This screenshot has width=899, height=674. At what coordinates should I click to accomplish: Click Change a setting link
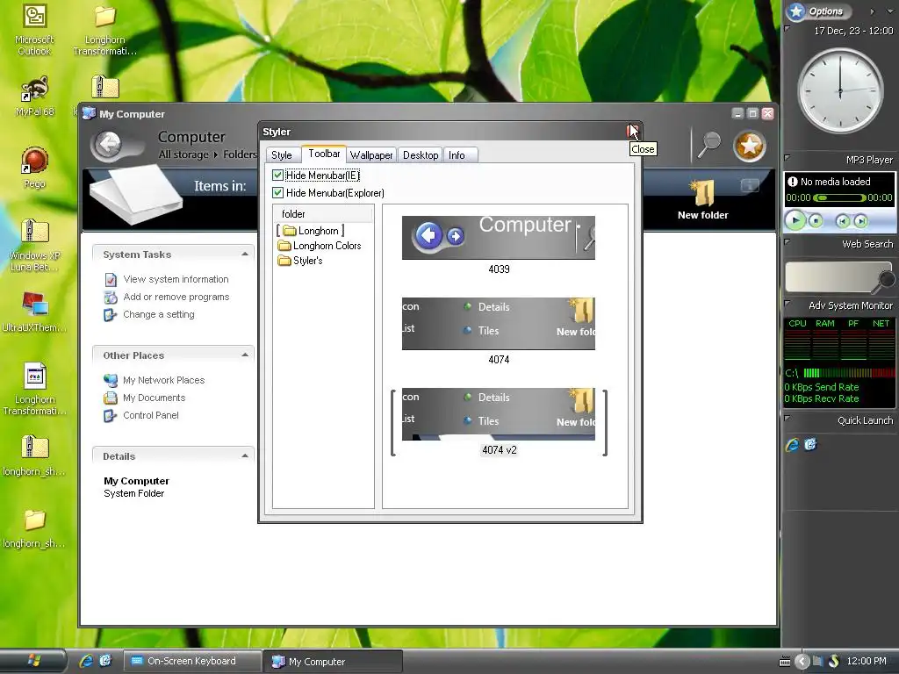158,314
